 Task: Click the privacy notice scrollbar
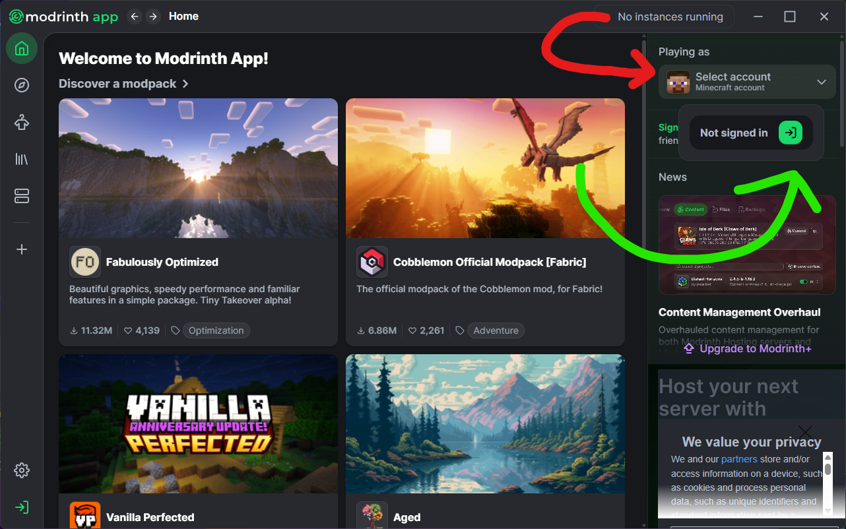[x=828, y=483]
